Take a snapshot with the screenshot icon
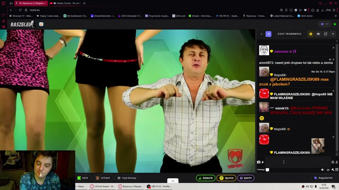Screen dimensions: 339x190 click(291, 10)
